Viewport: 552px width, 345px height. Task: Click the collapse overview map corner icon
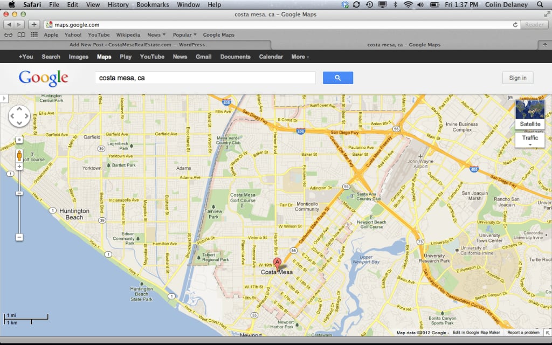pyautogui.click(x=548, y=332)
